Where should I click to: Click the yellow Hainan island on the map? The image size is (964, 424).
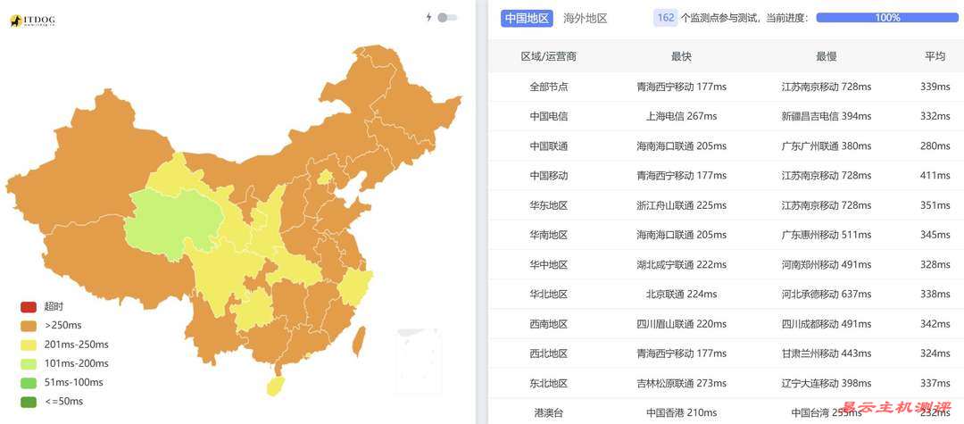click(x=274, y=386)
